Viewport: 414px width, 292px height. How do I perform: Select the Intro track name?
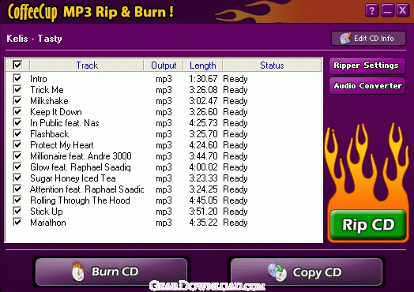(39, 79)
